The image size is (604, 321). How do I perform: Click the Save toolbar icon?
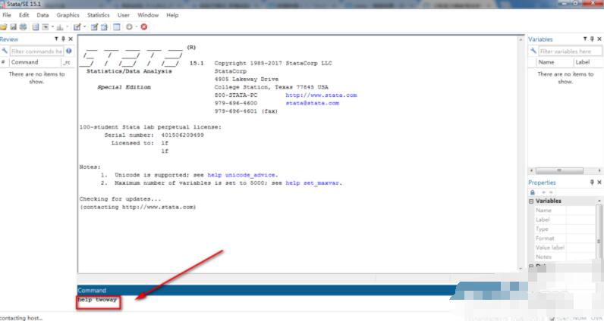[14, 27]
